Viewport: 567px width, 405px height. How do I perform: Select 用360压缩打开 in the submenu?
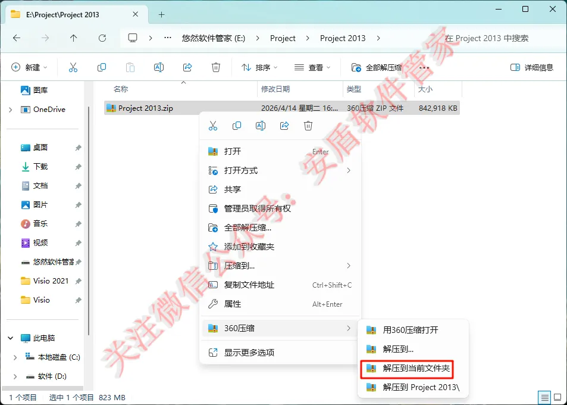tap(413, 330)
